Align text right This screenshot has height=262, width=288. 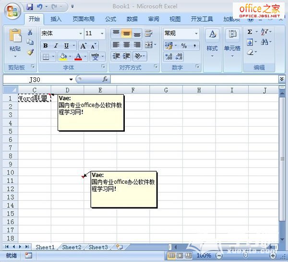[x=137, y=45]
